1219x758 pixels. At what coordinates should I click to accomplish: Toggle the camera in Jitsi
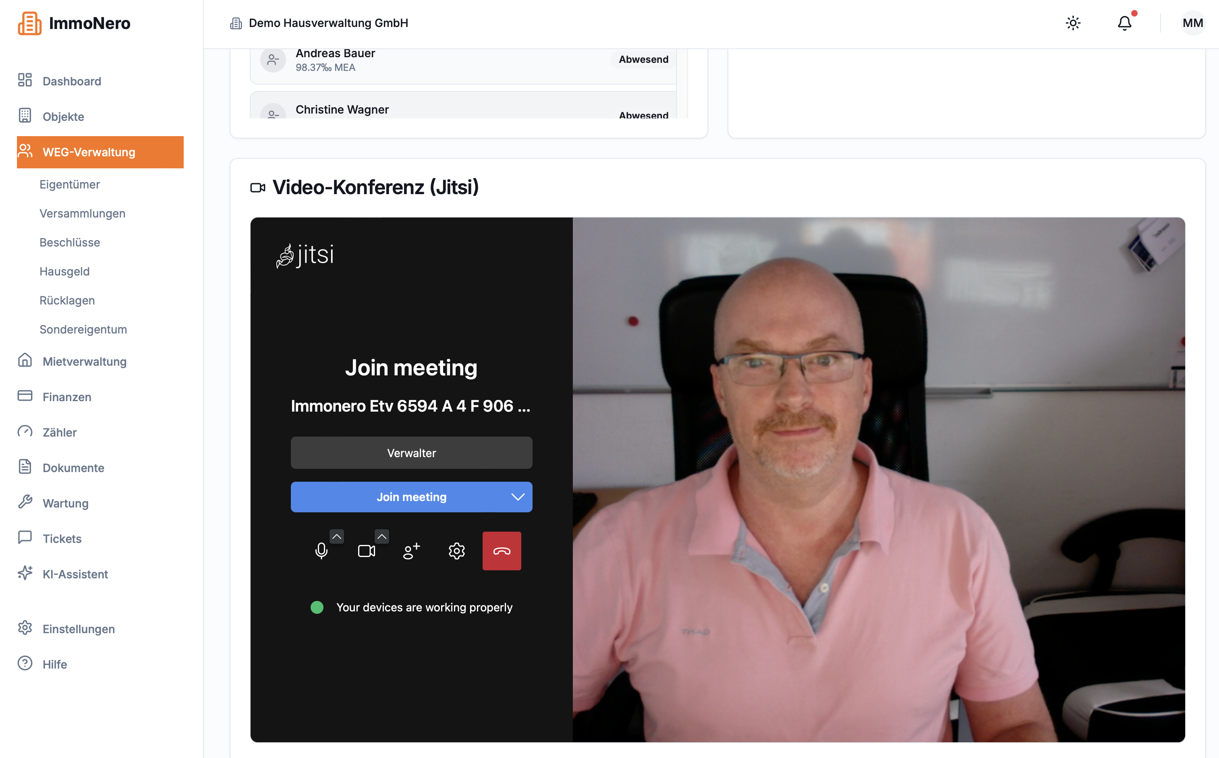click(x=367, y=551)
